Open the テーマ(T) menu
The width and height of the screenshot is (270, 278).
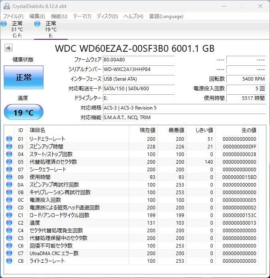pyautogui.click(x=82, y=16)
